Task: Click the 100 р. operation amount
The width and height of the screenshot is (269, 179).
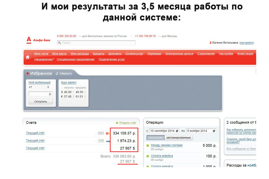Action: pyautogui.click(x=211, y=156)
